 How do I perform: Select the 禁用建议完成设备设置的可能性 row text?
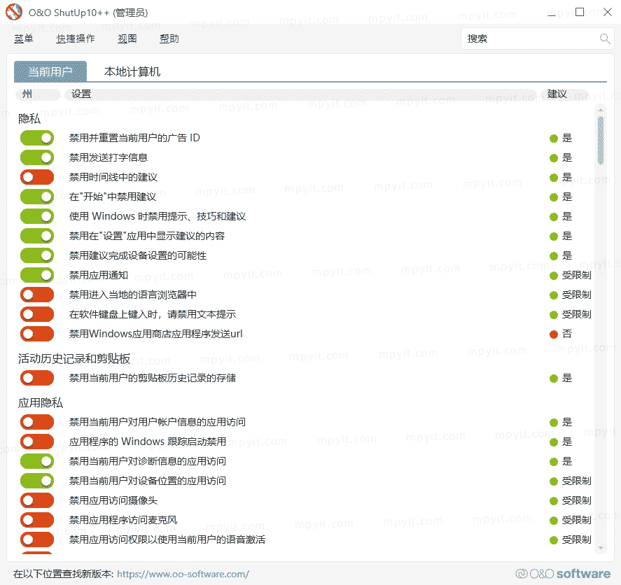point(138,255)
